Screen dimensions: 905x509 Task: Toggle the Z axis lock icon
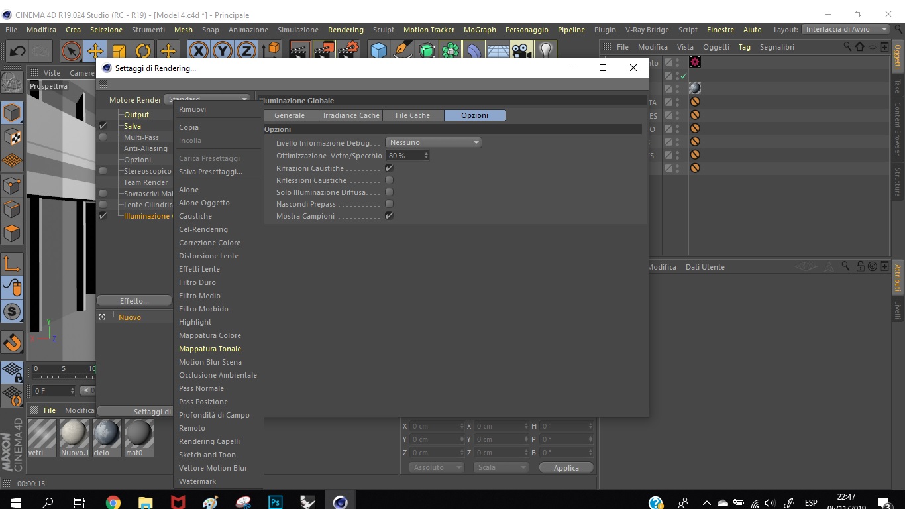click(246, 50)
